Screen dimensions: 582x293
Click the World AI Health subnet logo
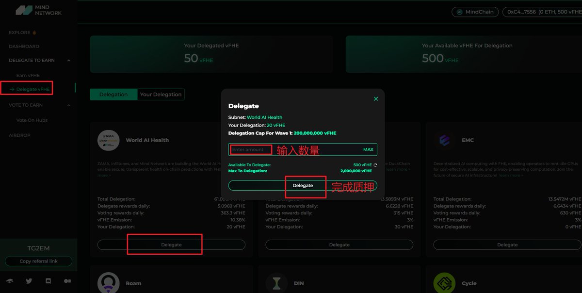(109, 140)
